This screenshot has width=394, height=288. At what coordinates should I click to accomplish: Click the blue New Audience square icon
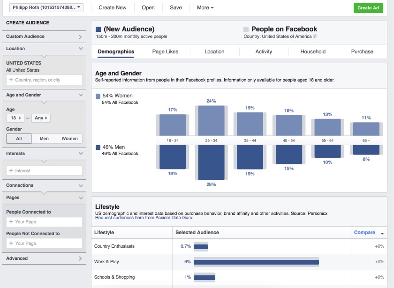point(98,30)
